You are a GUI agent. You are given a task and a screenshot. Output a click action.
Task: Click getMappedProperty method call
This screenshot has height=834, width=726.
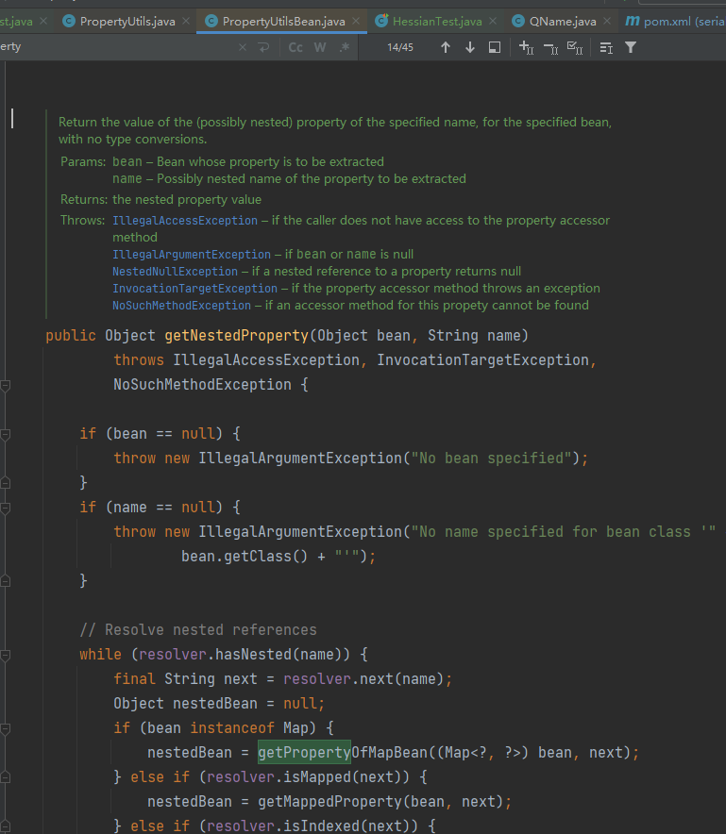pos(330,802)
